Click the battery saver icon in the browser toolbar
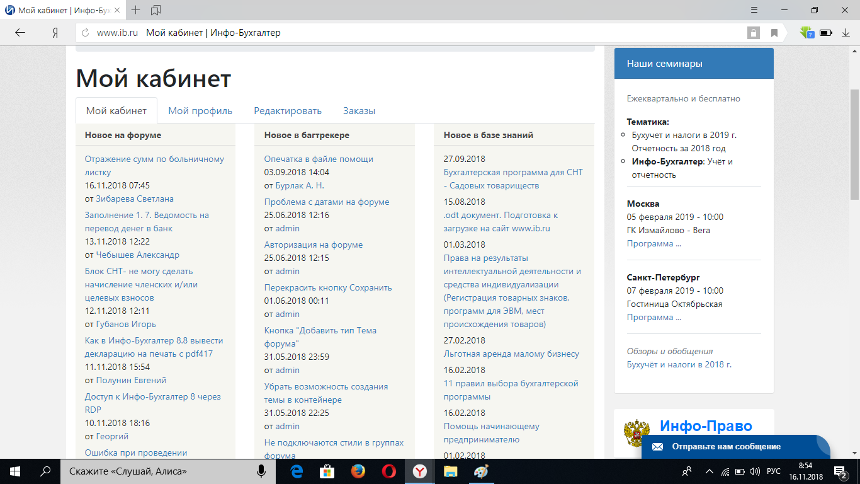The image size is (860, 484). tap(826, 33)
